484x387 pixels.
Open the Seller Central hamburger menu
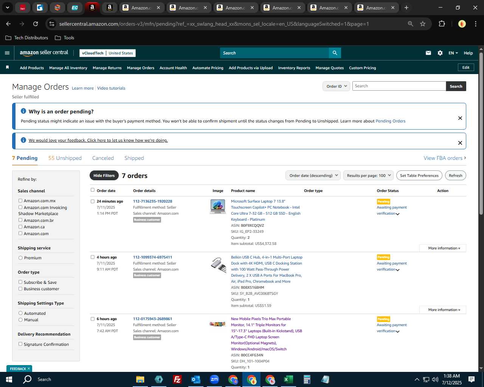7,53
